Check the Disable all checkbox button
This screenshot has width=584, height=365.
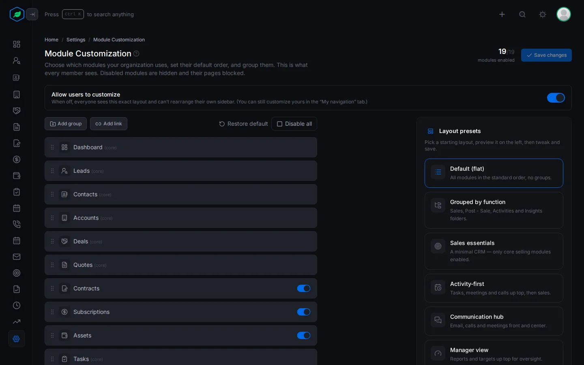coord(294,124)
